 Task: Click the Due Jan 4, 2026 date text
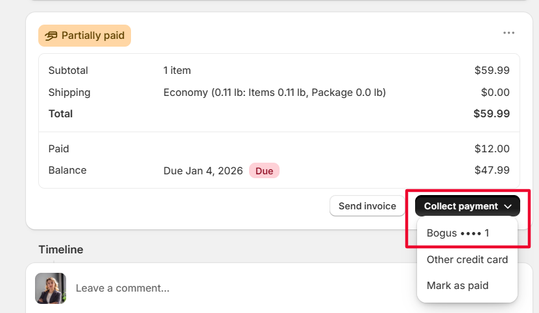[x=203, y=171]
